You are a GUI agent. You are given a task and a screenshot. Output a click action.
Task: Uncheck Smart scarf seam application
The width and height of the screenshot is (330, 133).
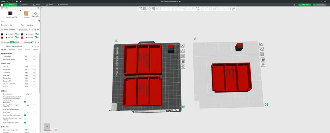25,102
